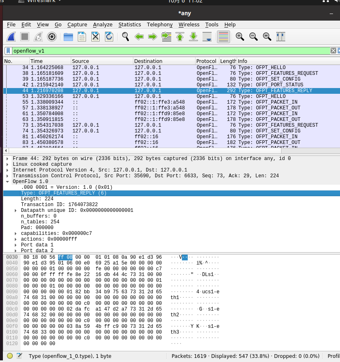Go to specified packet icon
Viewport: 340px width, 362px height.
point(166,37)
